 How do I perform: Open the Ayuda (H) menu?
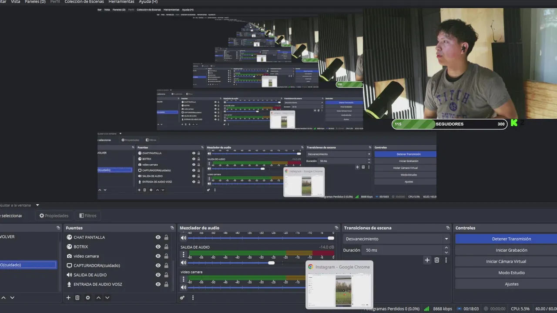click(148, 2)
